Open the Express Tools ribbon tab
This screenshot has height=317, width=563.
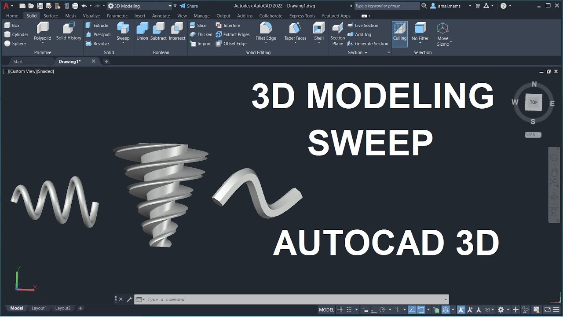click(x=302, y=16)
